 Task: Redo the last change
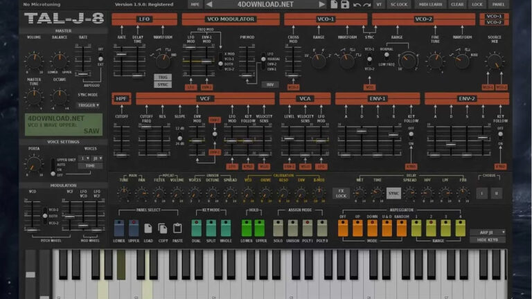pos(366,5)
